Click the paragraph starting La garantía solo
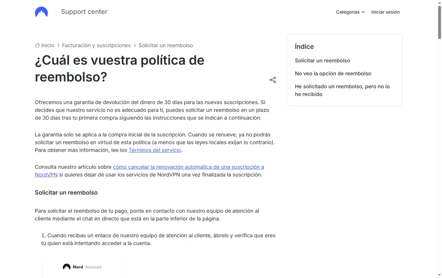The image size is (442, 278). pos(155,142)
